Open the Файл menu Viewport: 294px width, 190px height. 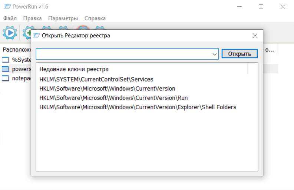pos(10,18)
